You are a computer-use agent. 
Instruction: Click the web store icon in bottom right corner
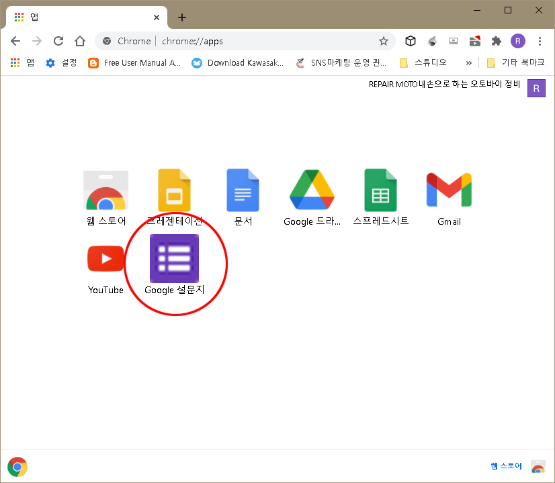tap(538, 466)
